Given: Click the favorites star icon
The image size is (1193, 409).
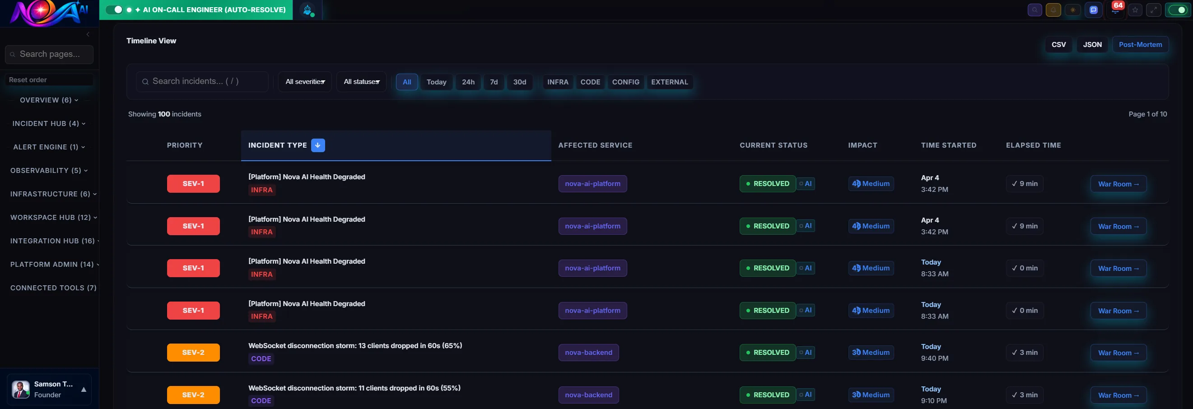Looking at the screenshot, I should point(1135,10).
